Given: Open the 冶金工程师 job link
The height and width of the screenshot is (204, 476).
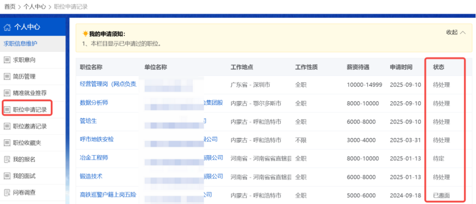Looking at the screenshot, I should tap(94, 157).
